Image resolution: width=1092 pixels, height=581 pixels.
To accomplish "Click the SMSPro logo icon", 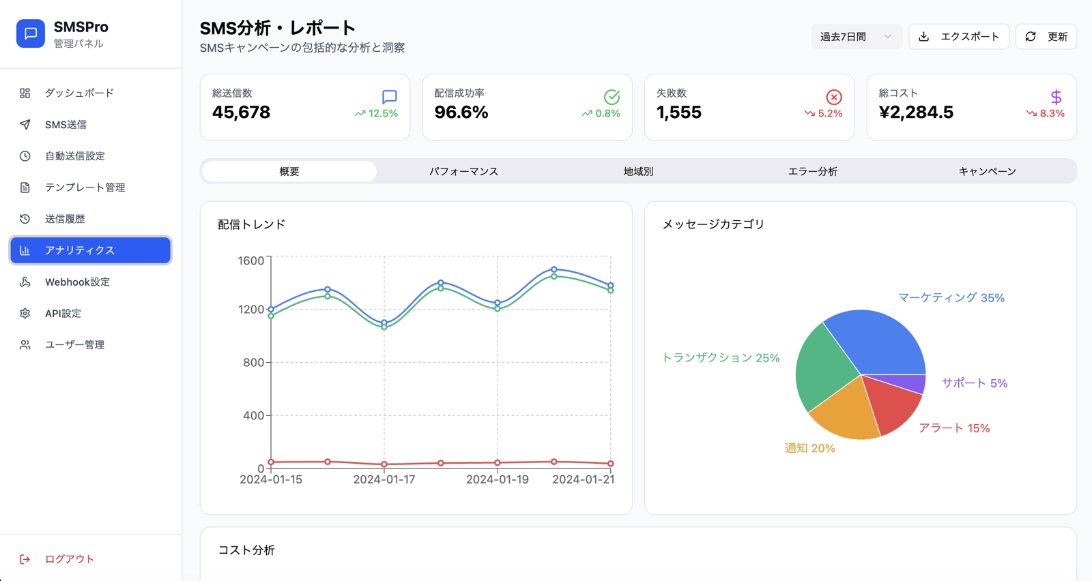I will click(x=31, y=34).
